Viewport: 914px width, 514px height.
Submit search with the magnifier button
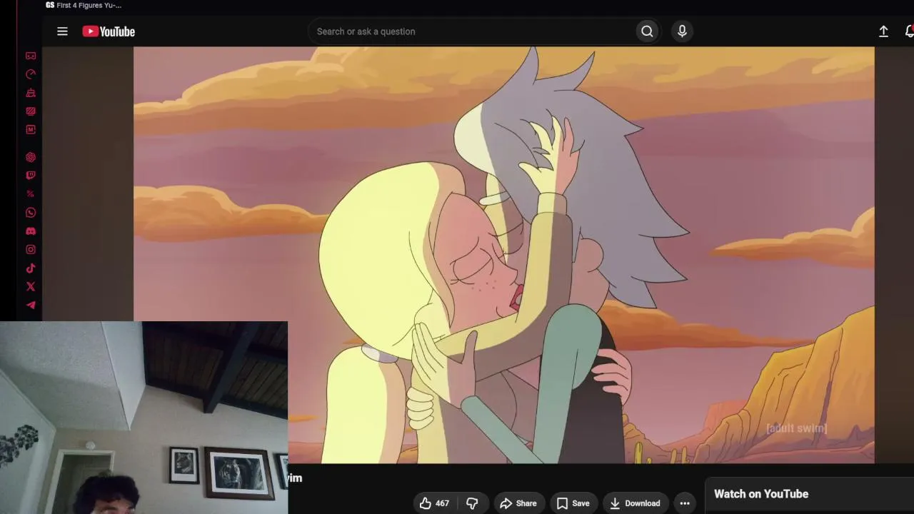[647, 31]
